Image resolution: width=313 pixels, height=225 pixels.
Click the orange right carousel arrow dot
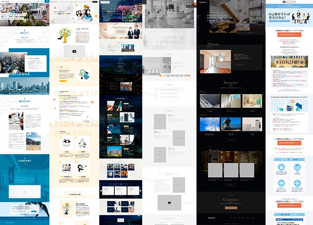pos(189,76)
